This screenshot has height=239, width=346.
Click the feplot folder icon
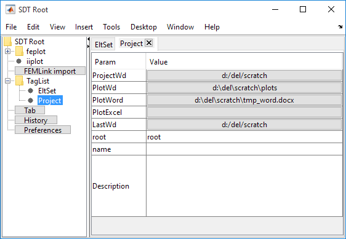tap(20, 52)
